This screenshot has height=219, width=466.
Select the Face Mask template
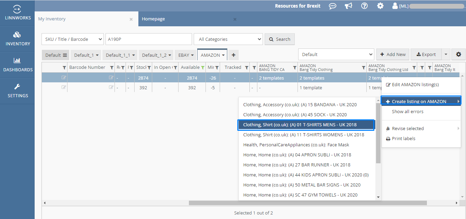click(307, 145)
